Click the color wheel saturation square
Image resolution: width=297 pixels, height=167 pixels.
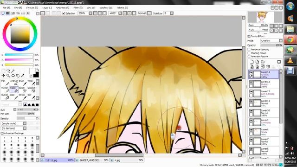(20, 34)
